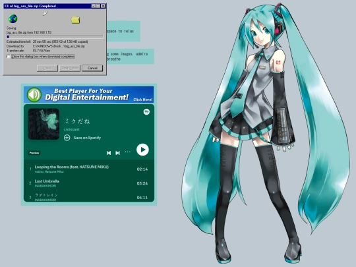Skip to the next track

pos(117,153)
